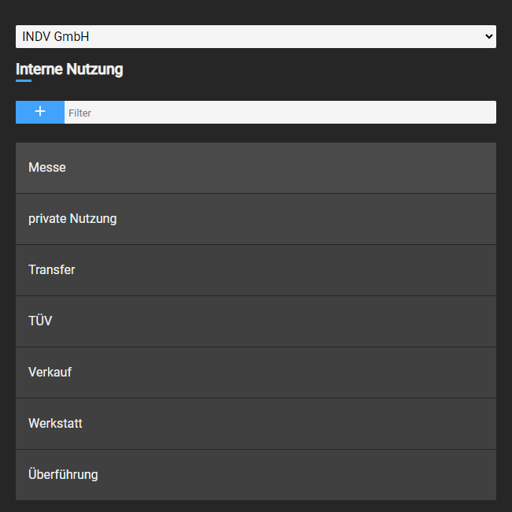512x512 pixels.
Task: Select the Messe list entry
Action: point(256,168)
